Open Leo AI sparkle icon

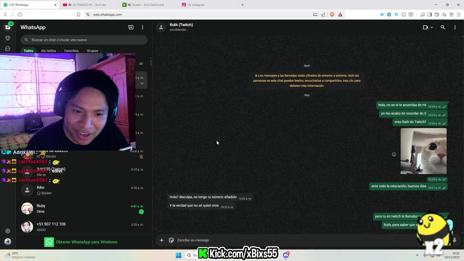click(x=444, y=14)
